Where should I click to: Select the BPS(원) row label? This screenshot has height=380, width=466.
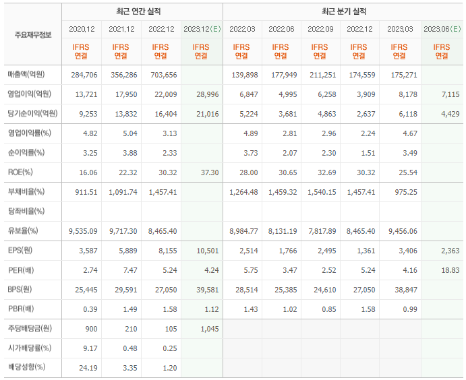point(20,290)
